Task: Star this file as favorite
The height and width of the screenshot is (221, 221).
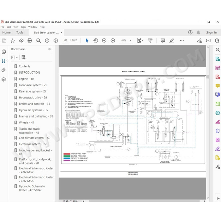Action: pyautogui.click(x=13, y=41)
